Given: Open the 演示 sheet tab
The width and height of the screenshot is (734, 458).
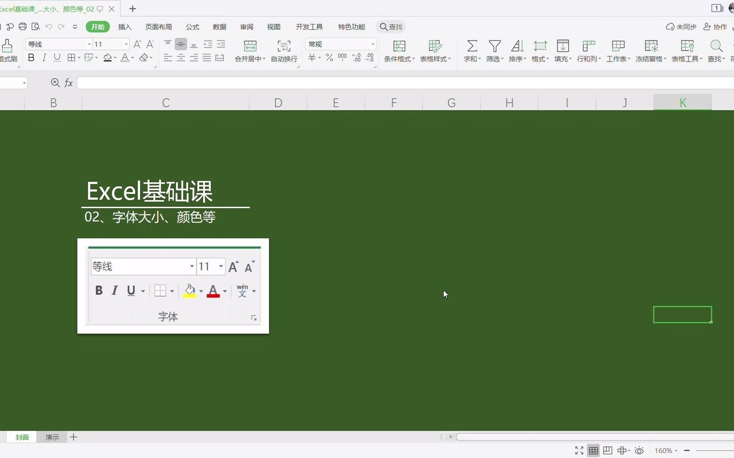Looking at the screenshot, I should [x=52, y=437].
